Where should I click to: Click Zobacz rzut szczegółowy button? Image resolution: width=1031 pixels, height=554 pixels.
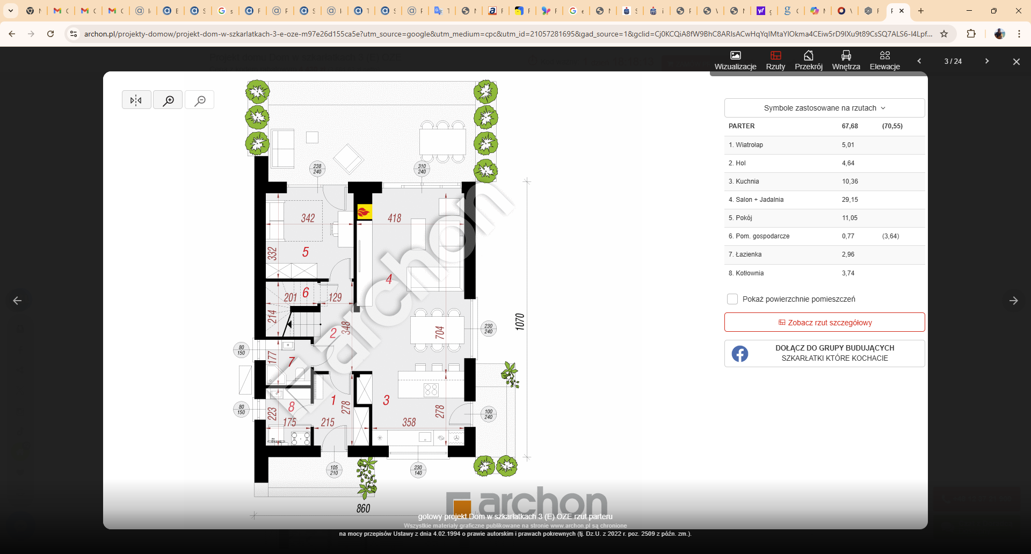pyautogui.click(x=824, y=323)
